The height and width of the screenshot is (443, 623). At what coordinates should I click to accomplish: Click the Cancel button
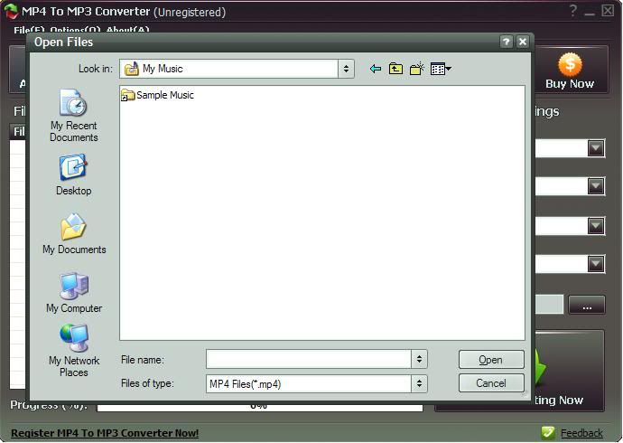click(491, 383)
